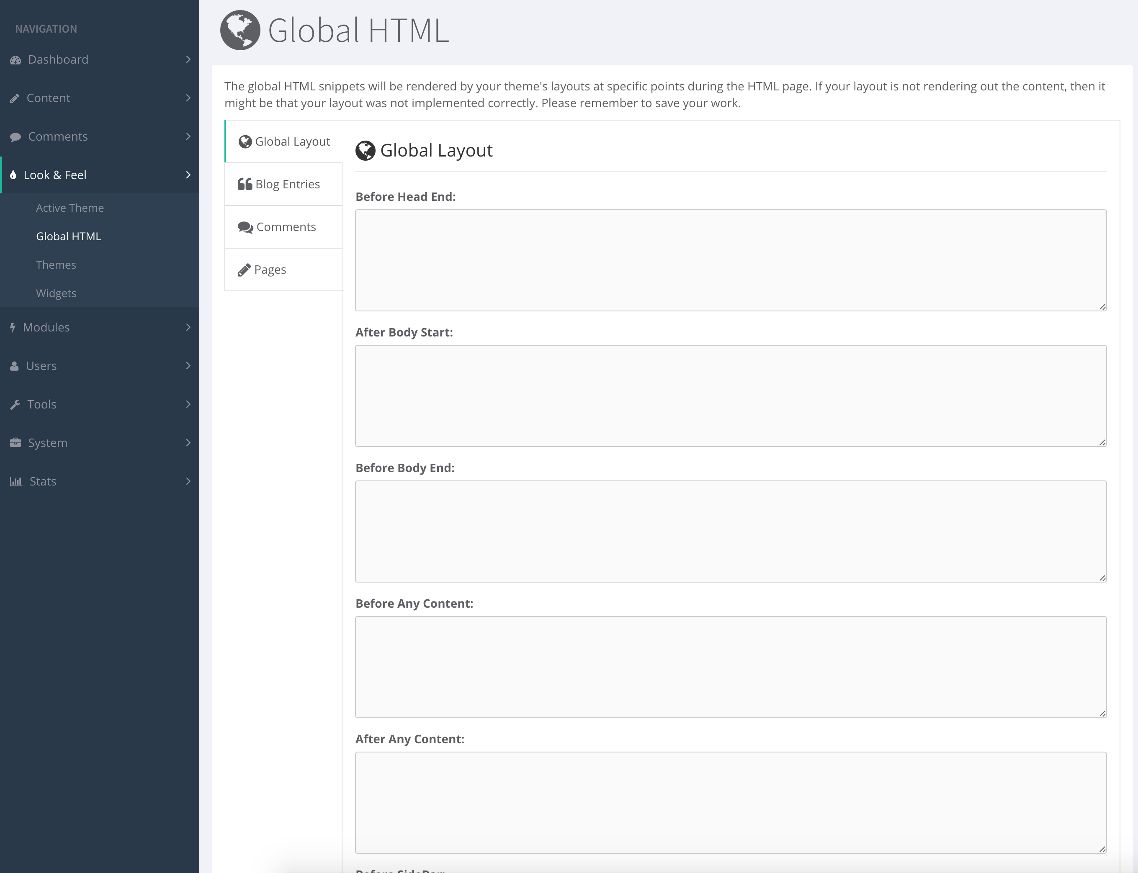The image size is (1138, 873).
Task: Click the Comments speech bubble sidebar icon
Action: click(x=15, y=137)
